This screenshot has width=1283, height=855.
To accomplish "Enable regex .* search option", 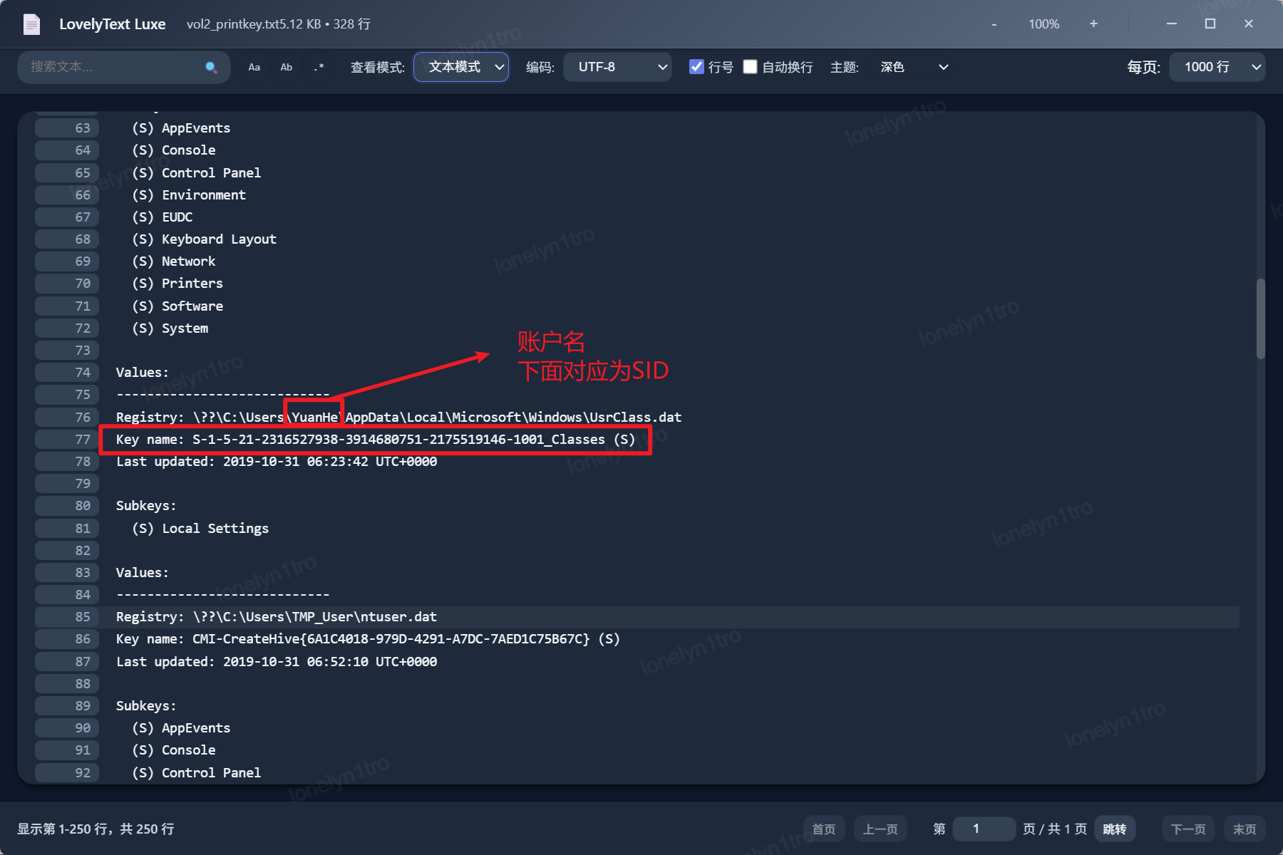I will coord(319,67).
